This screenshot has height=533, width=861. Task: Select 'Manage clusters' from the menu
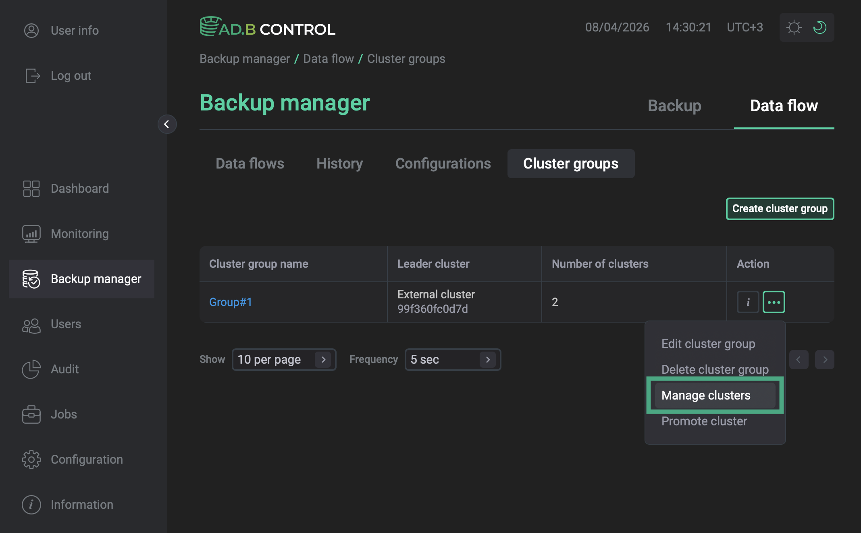click(706, 395)
